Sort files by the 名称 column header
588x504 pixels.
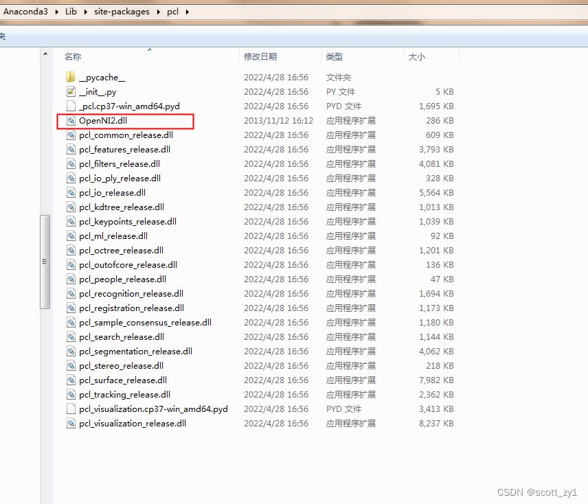pyautogui.click(x=73, y=57)
